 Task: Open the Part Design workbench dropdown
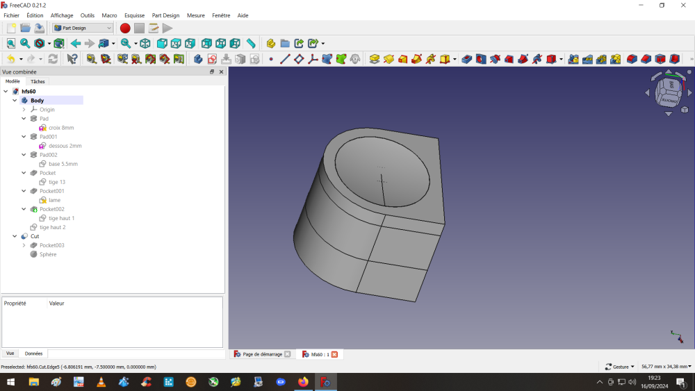[x=83, y=28]
